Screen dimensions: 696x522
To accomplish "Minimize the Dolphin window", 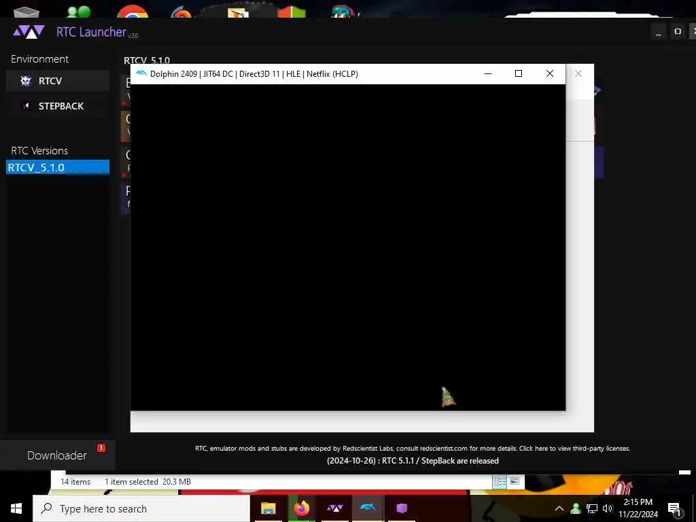I will pyautogui.click(x=488, y=73).
